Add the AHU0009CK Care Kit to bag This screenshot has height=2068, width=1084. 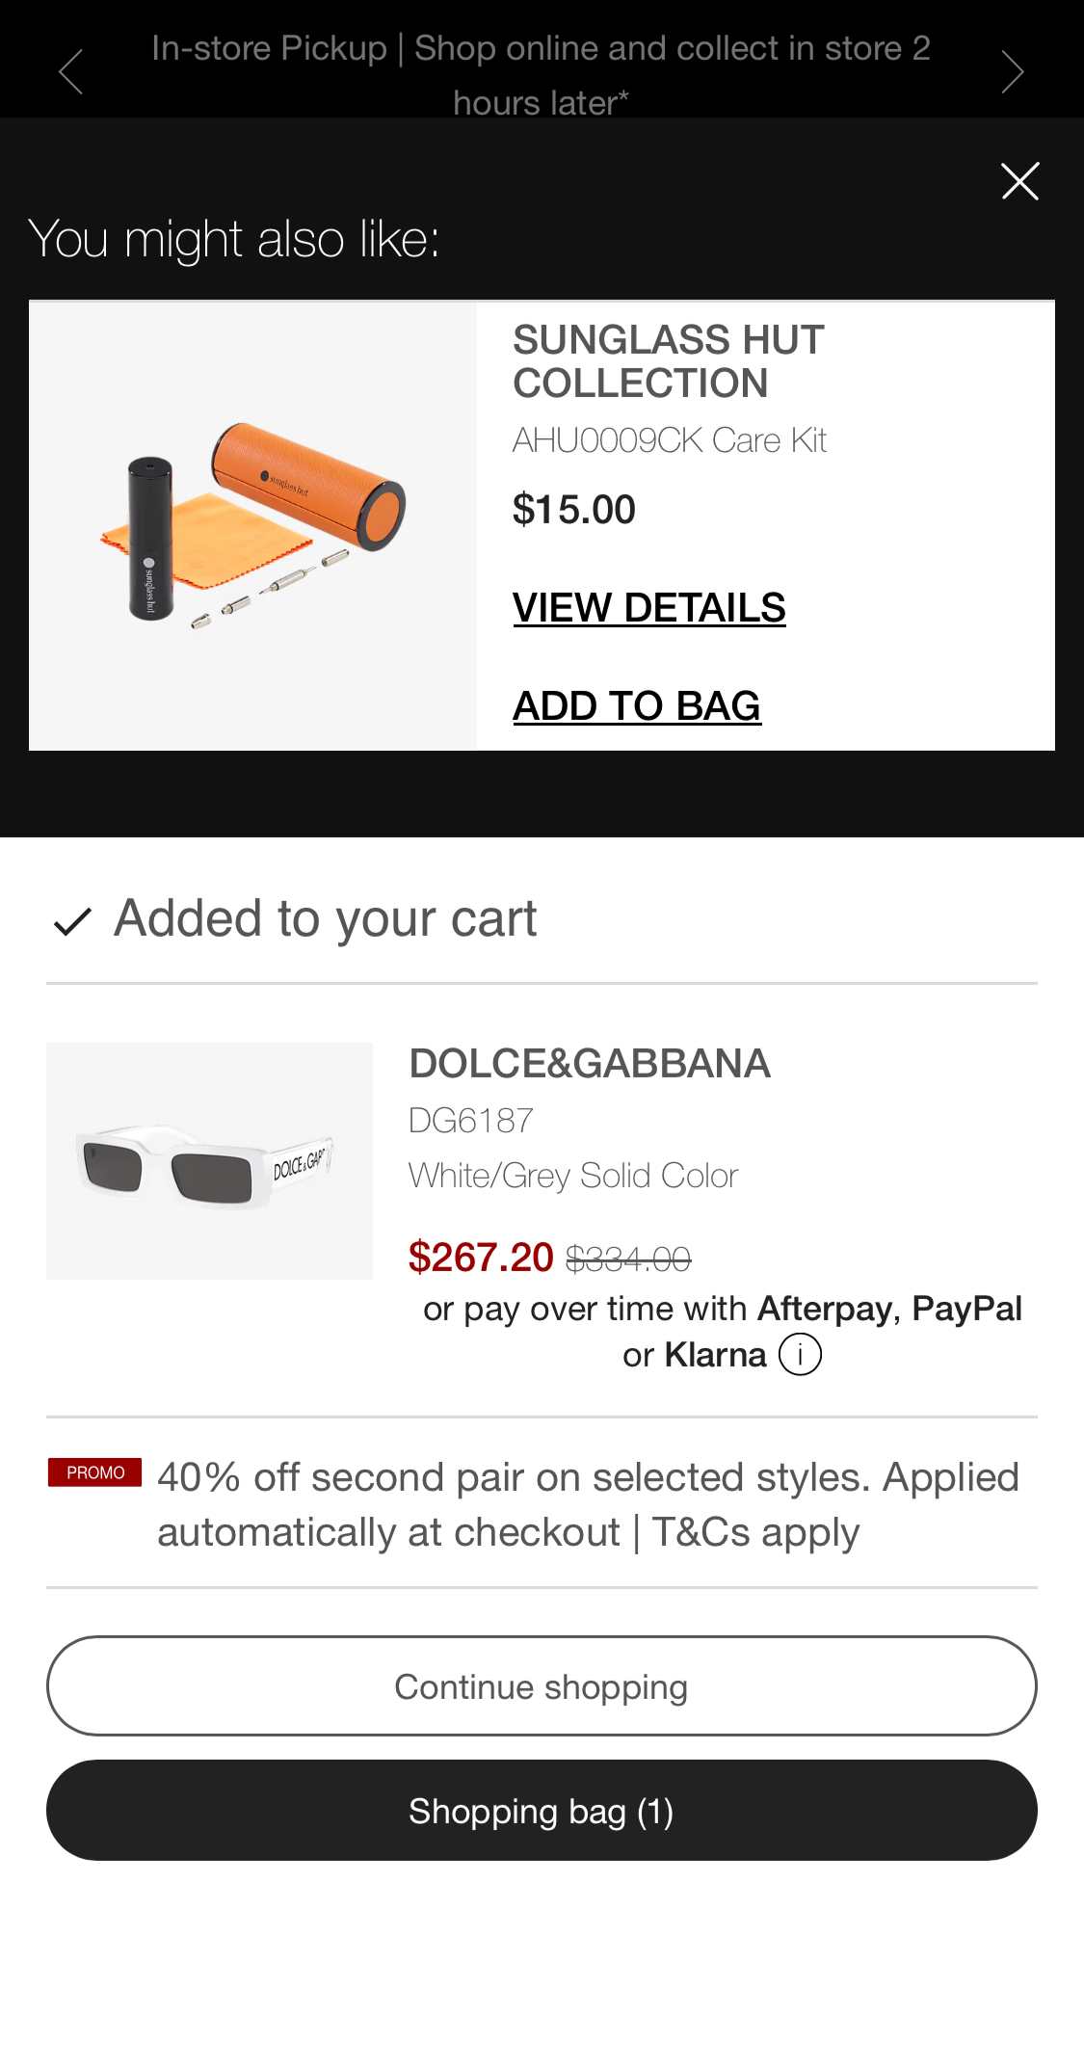[636, 704]
